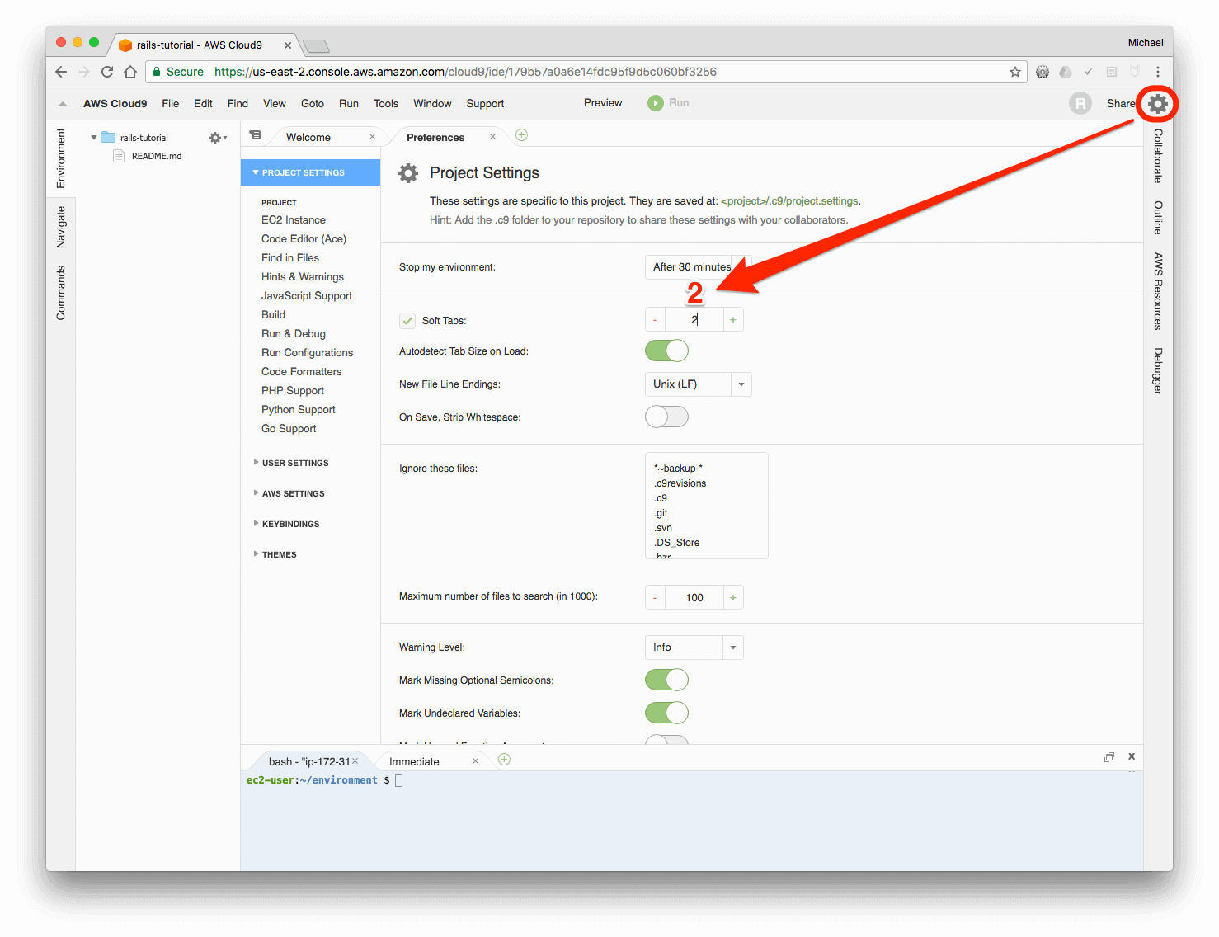
Task: Collapse the menu bar with up arrow
Action: pos(63,104)
